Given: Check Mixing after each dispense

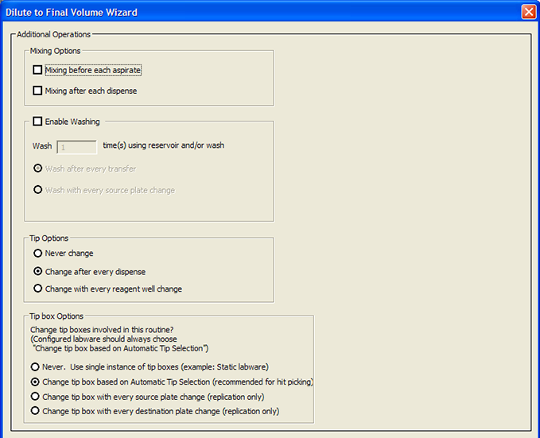Looking at the screenshot, I should (x=37, y=91).
